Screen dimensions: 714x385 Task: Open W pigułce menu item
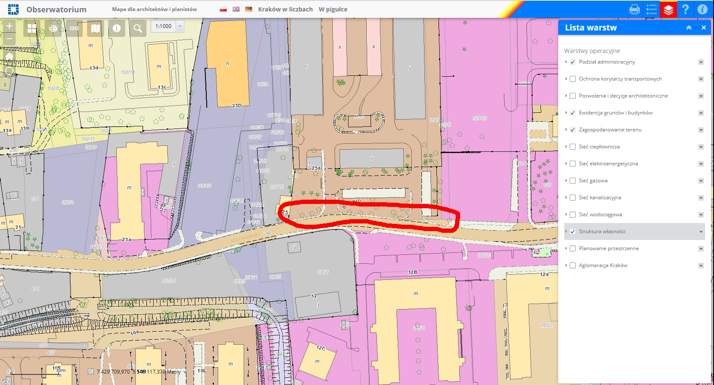[x=333, y=9]
